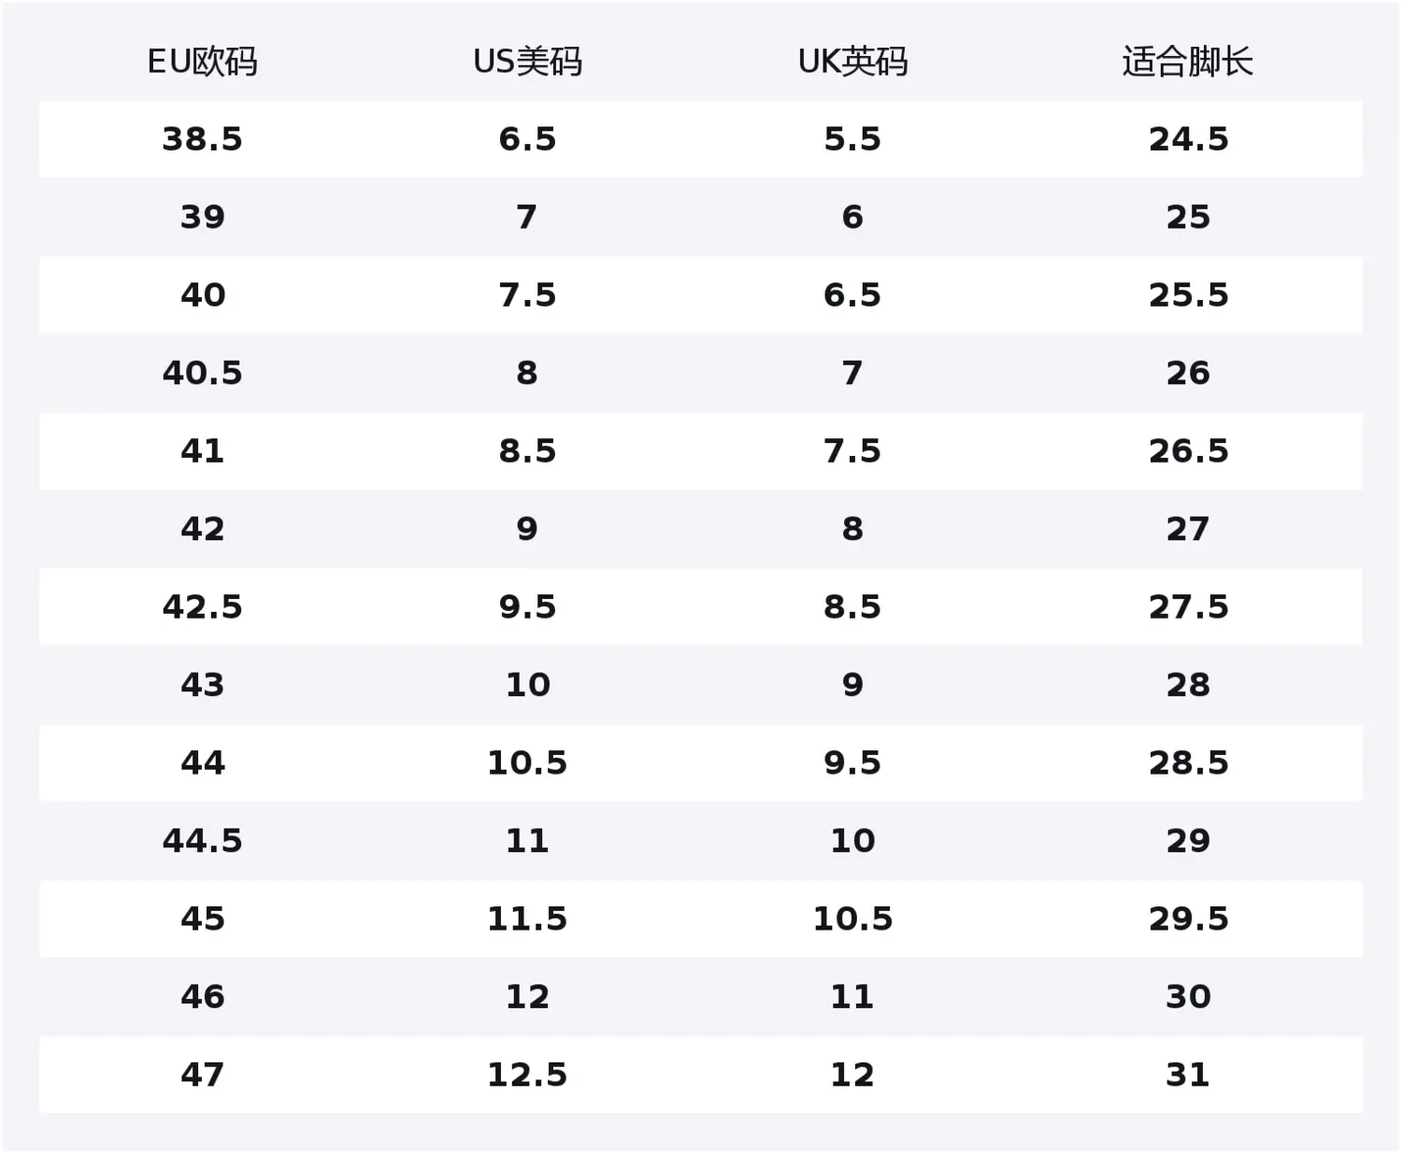Click the US美码 column header

tap(527, 62)
